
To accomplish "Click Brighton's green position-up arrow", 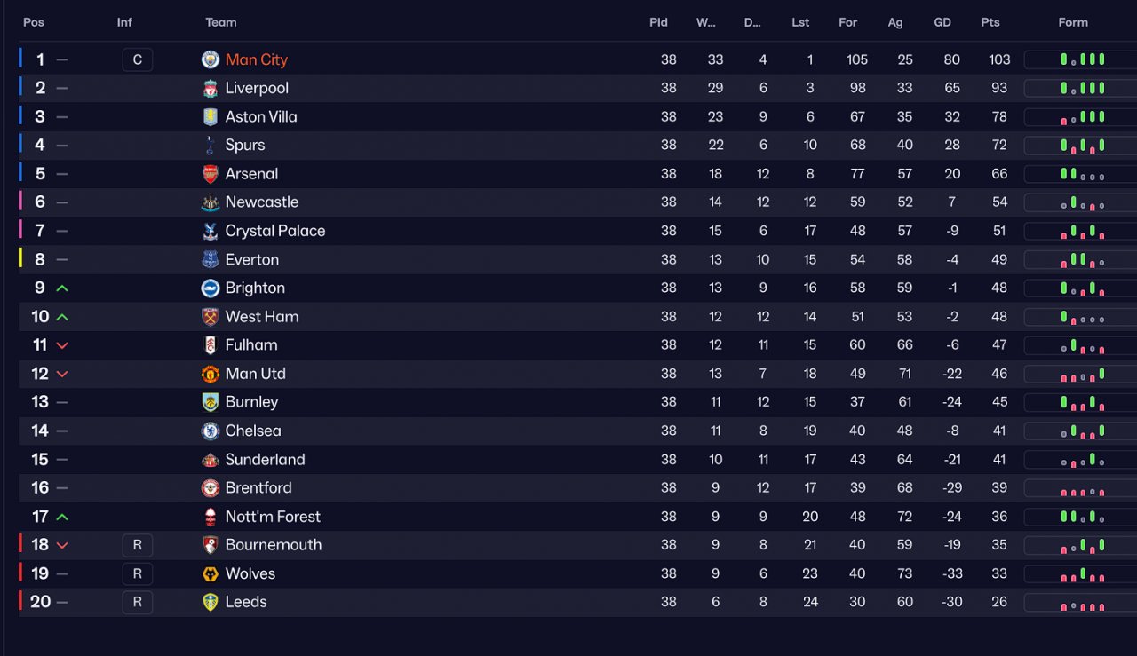I will pyautogui.click(x=62, y=288).
